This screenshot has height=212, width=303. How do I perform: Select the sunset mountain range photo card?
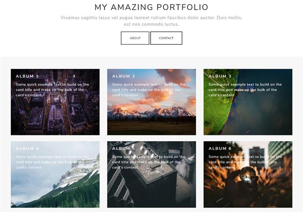(x=151, y=102)
